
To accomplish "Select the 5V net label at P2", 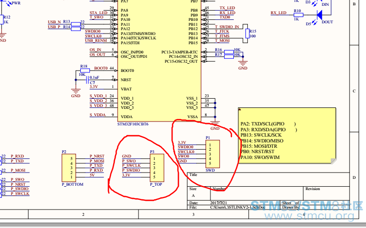I will [92, 175].
